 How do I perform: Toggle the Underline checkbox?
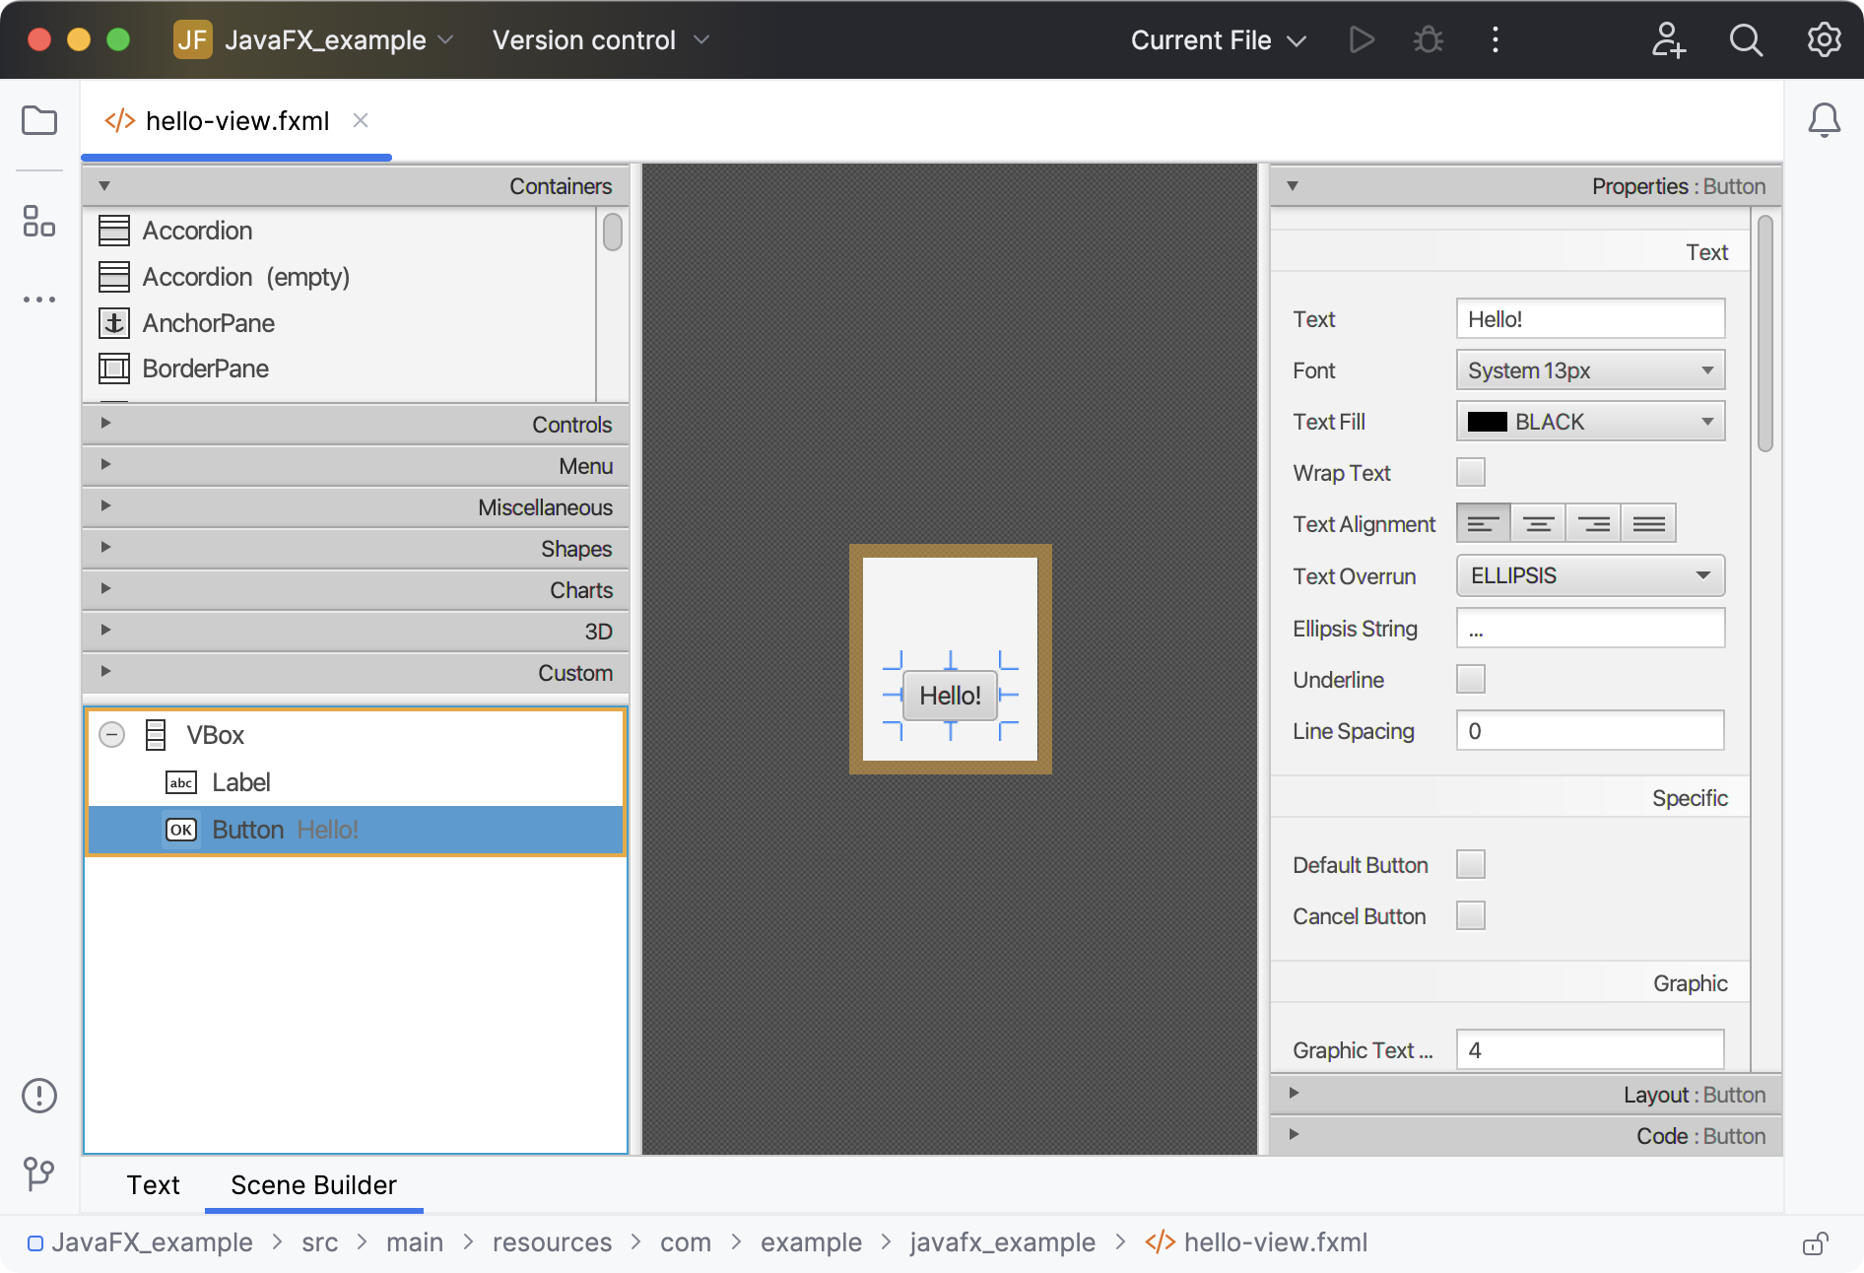click(x=1470, y=679)
